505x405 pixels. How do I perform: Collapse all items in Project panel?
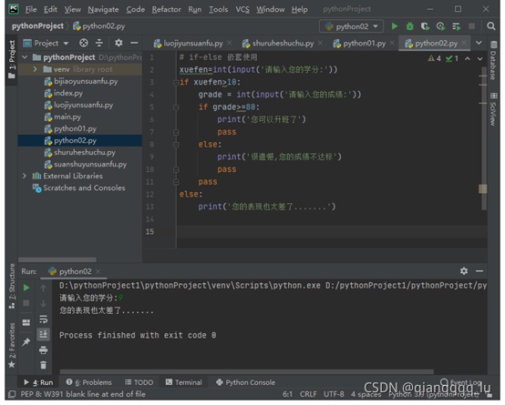point(99,43)
